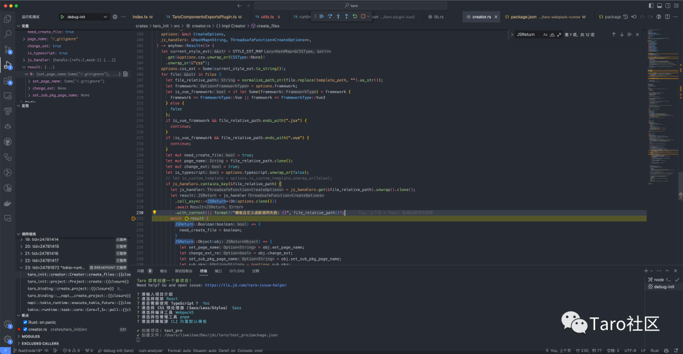The image size is (683, 354).
Task: Close the find widget
Action: coord(637,34)
